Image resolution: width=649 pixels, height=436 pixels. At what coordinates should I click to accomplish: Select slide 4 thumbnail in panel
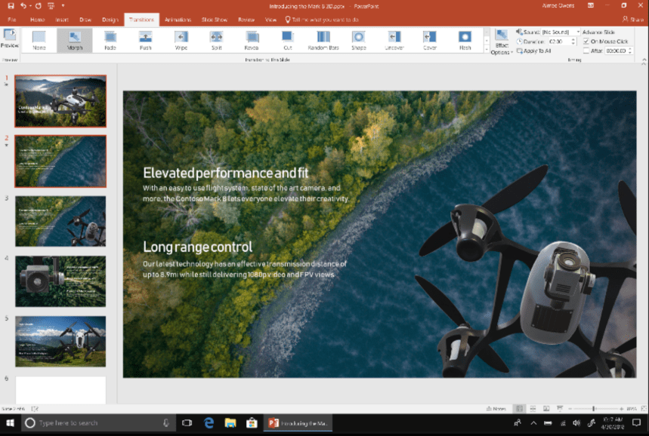[x=60, y=282]
